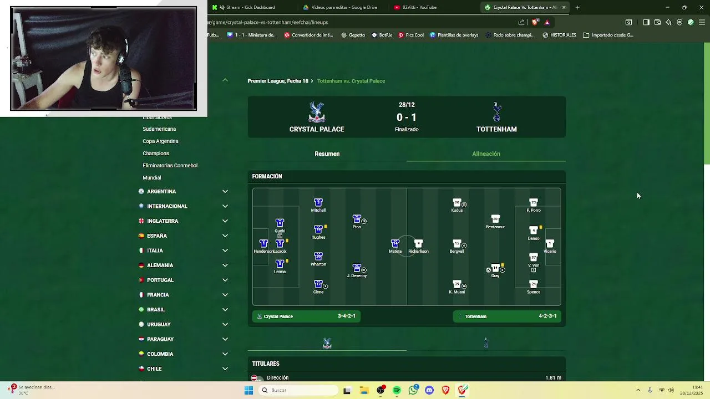
Task: Select Bentancur's shirt icon
Action: pos(495,219)
